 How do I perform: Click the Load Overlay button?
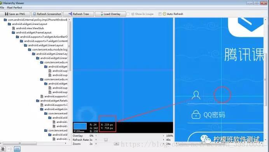coord(110,14)
